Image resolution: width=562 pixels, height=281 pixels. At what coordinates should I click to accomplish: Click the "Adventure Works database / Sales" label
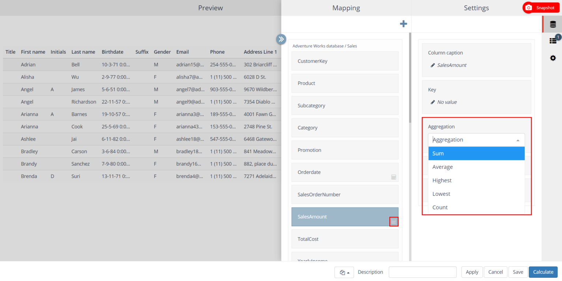[x=325, y=46]
